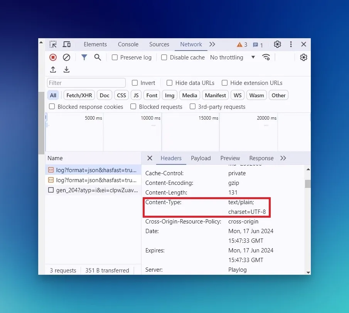Select the Network tab

(191, 44)
